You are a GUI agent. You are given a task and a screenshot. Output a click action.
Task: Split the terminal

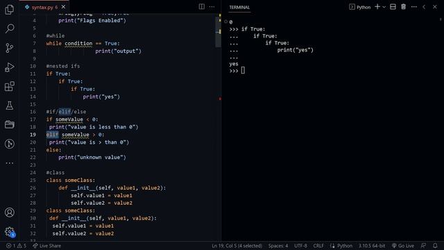[393, 7]
